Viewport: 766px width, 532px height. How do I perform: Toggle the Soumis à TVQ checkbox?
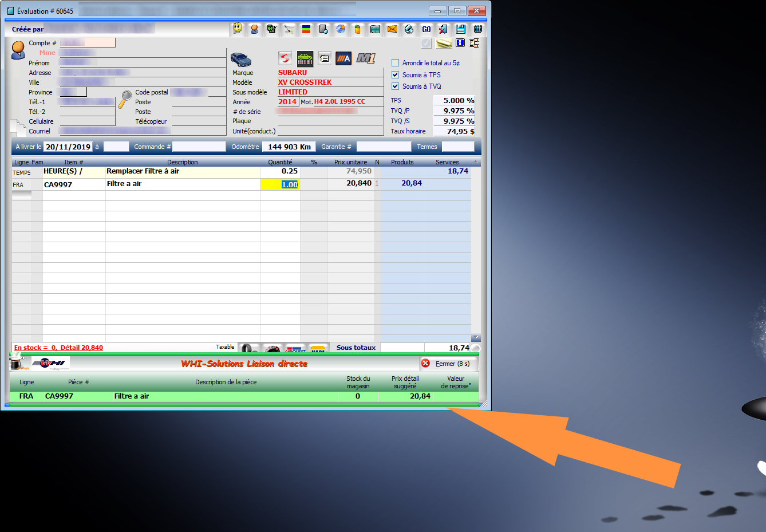(395, 86)
